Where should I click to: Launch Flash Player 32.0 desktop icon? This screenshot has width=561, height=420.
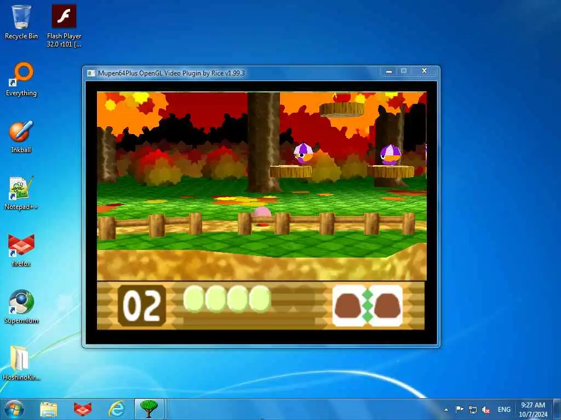pyautogui.click(x=64, y=26)
